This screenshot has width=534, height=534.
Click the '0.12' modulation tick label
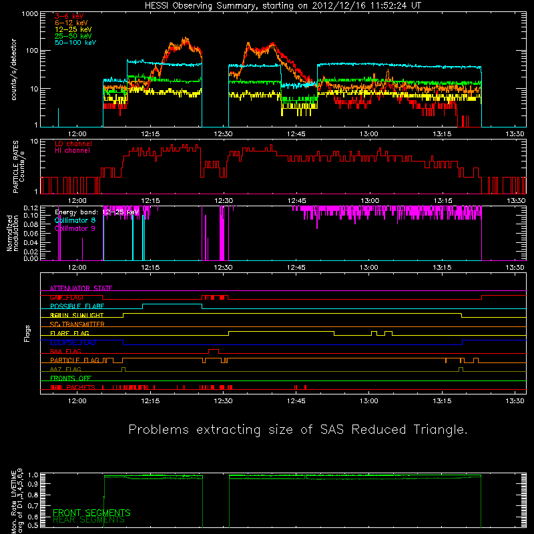31,208
